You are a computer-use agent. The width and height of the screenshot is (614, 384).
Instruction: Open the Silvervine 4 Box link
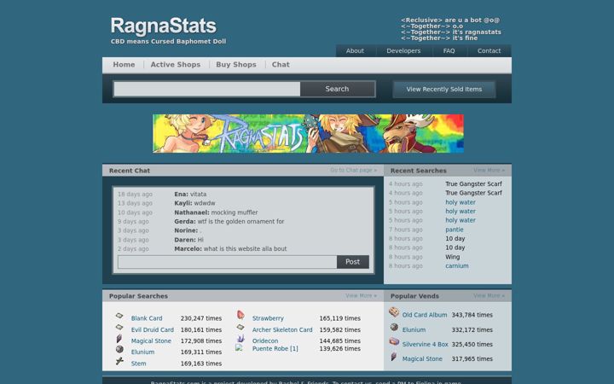(426, 344)
